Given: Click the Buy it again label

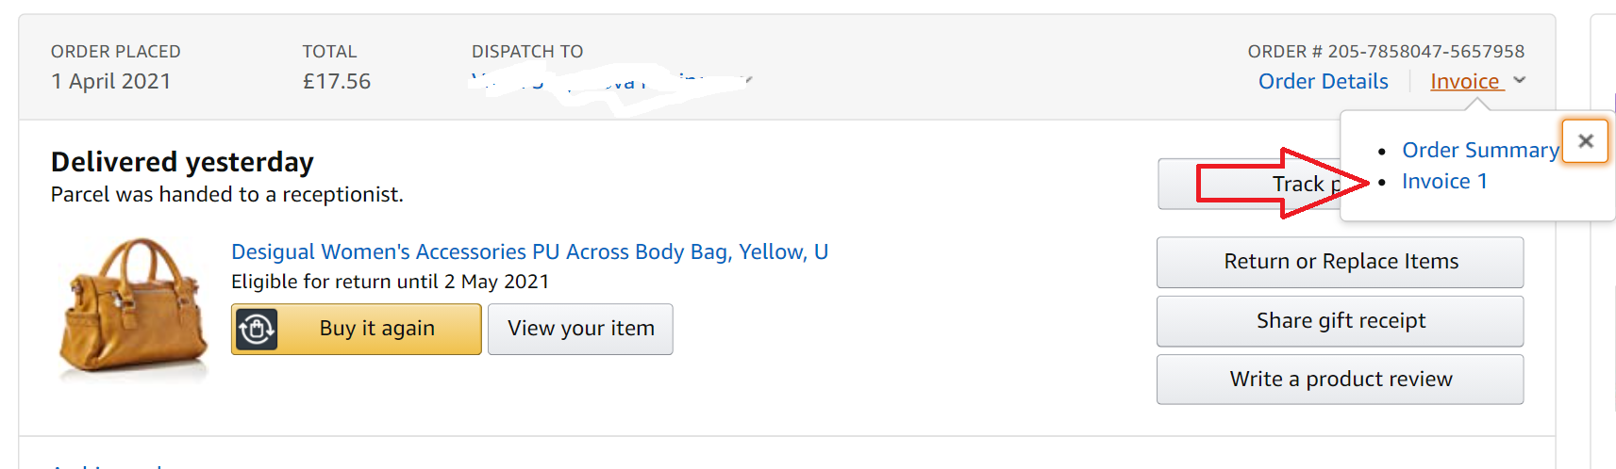Looking at the screenshot, I should [377, 329].
